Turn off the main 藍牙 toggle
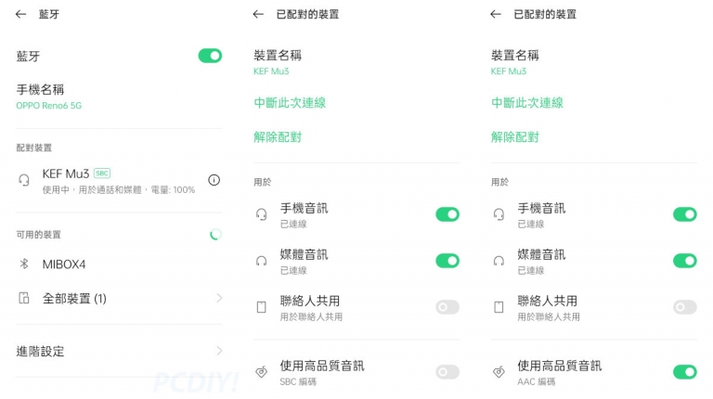This screenshot has width=713, height=399. click(x=210, y=56)
